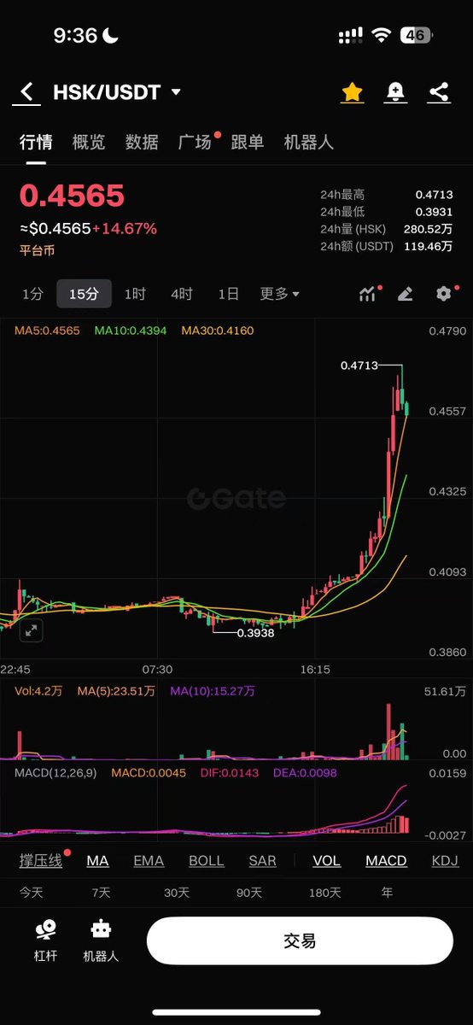Open the 广场 tab
Image resolution: width=473 pixels, height=1025 pixels.
(x=195, y=142)
